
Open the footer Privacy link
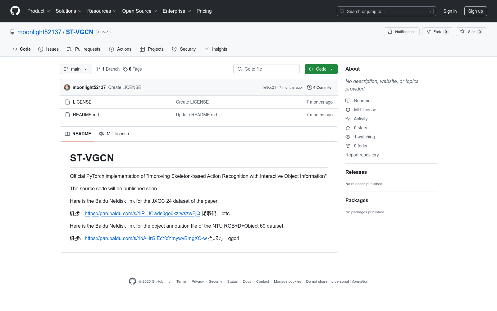[198, 281]
